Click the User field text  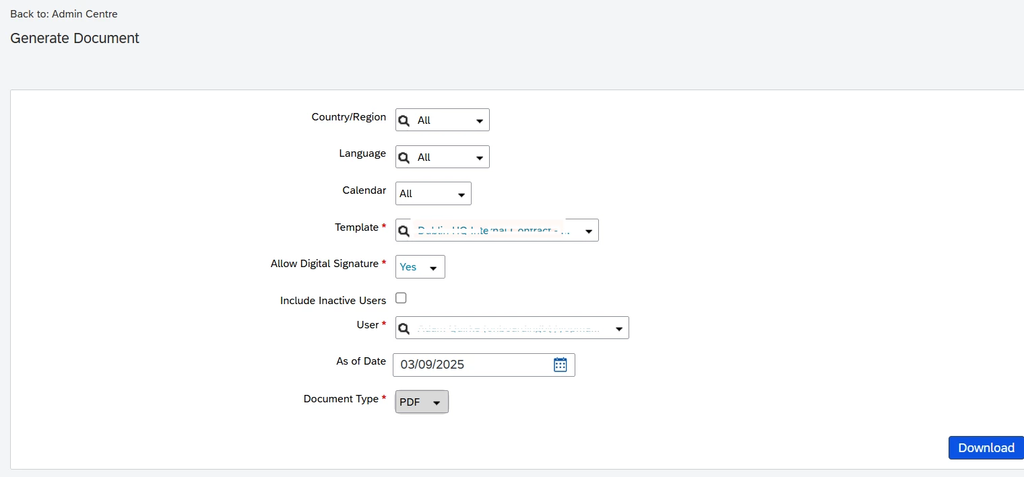click(x=510, y=329)
